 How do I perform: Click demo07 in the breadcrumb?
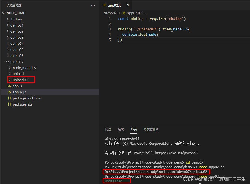[x=110, y=13]
